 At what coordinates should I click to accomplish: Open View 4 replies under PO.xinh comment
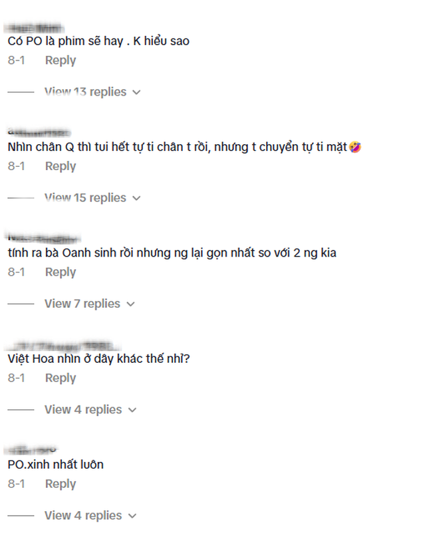(x=83, y=515)
